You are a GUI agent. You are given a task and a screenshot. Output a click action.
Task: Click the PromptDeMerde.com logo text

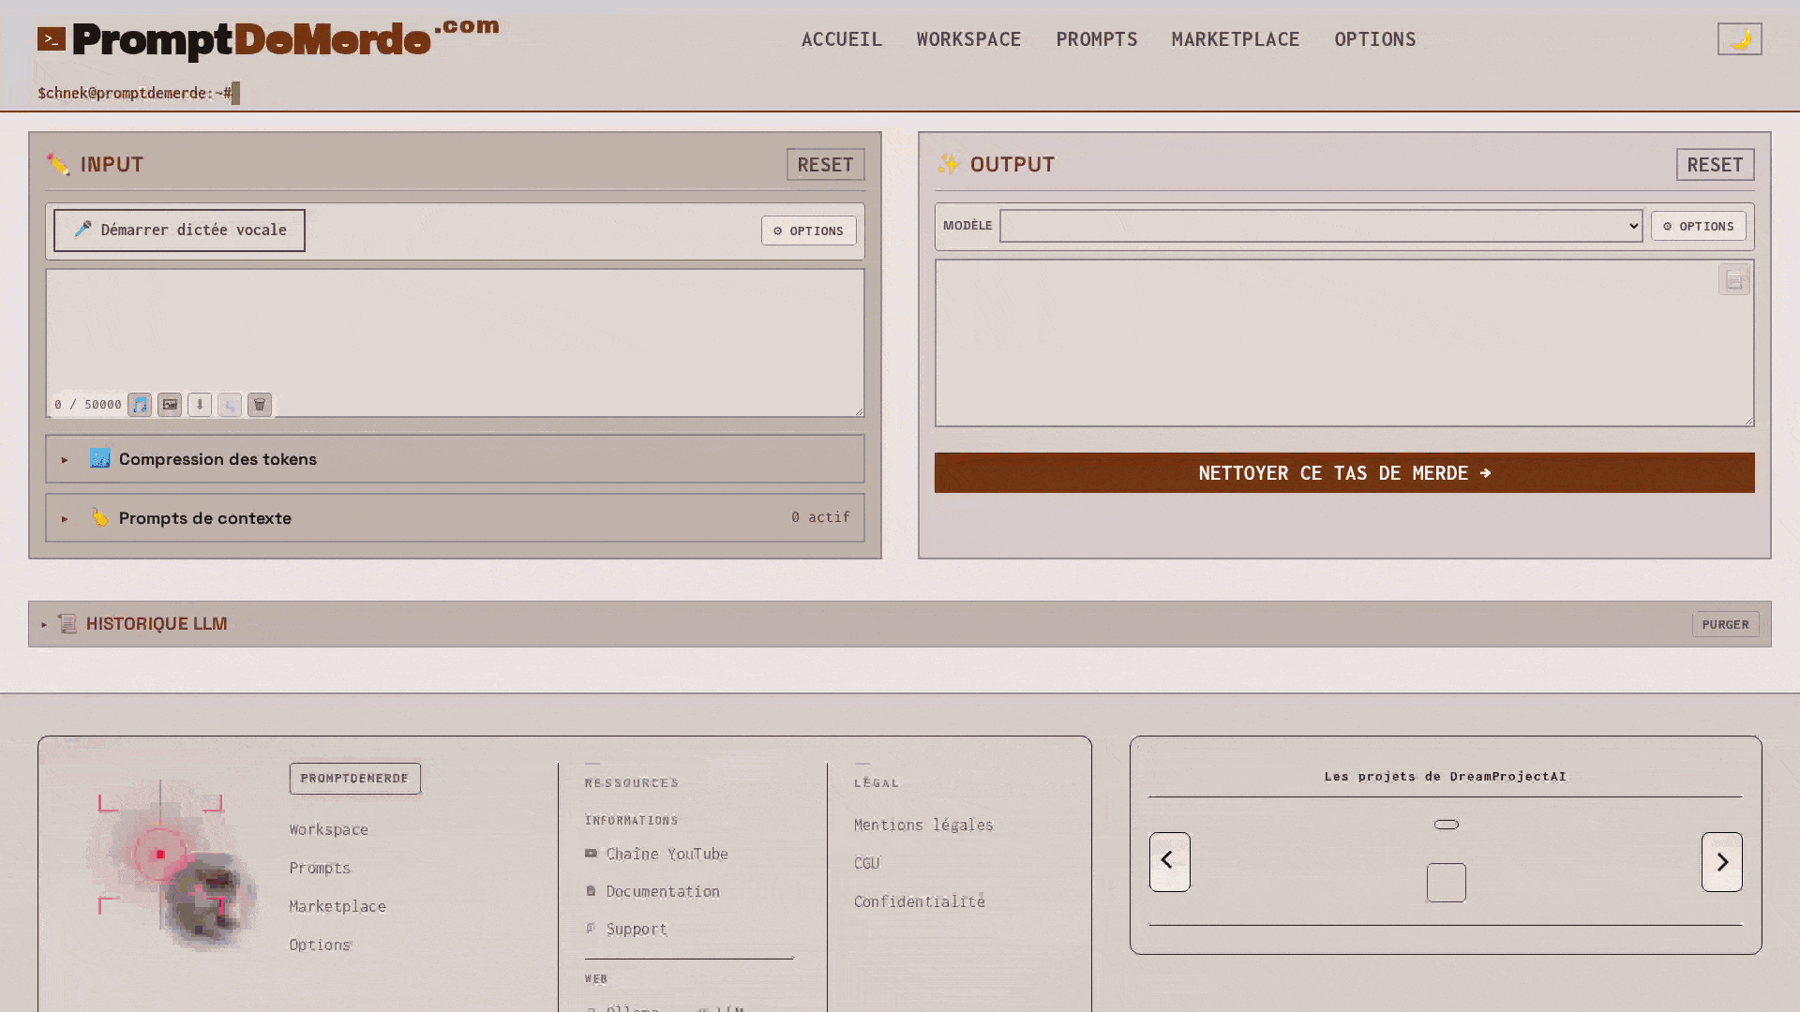click(286, 39)
